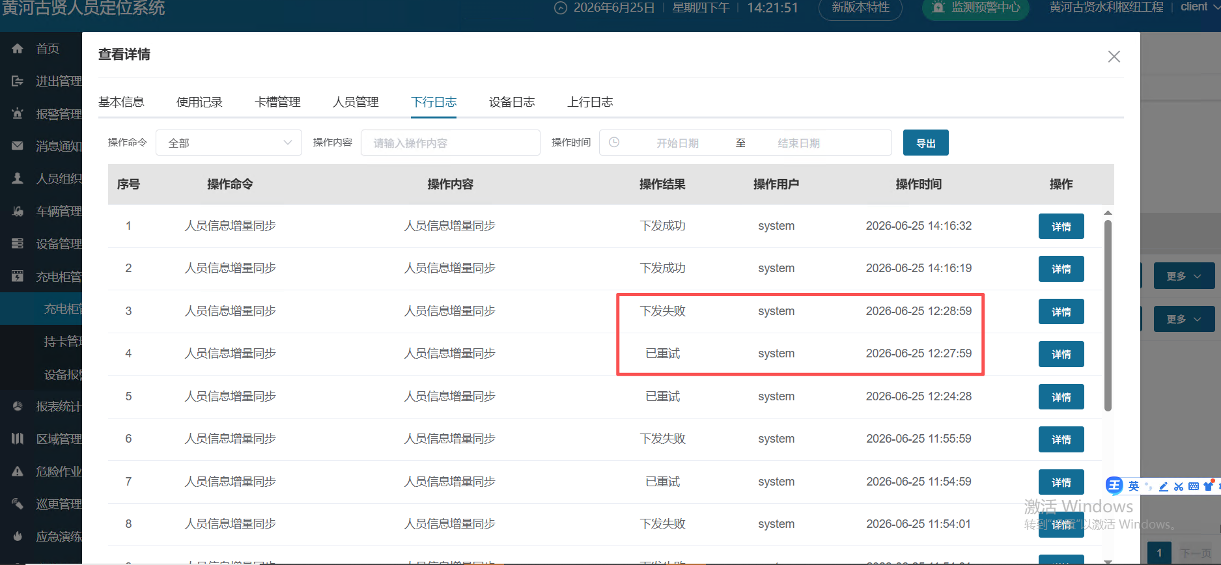Select the 人员组织 person icon in the sidebar
The width and height of the screenshot is (1221, 565).
point(18,178)
